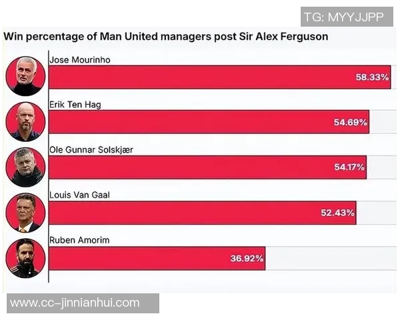
Task: Click Jose Mourinho's round portrait photo
Action: tap(25, 77)
